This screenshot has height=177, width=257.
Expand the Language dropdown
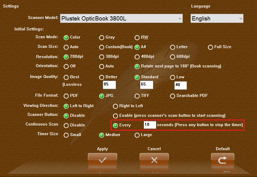(217, 18)
